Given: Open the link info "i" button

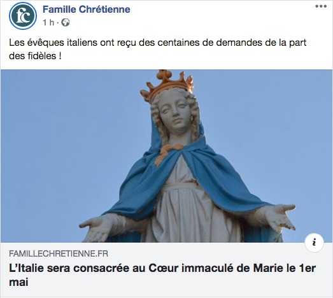Looking at the screenshot, I should pyautogui.click(x=314, y=243).
